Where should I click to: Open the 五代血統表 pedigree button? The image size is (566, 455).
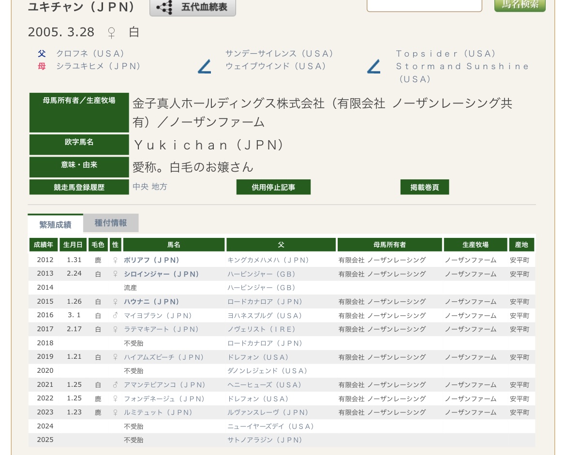click(x=193, y=8)
